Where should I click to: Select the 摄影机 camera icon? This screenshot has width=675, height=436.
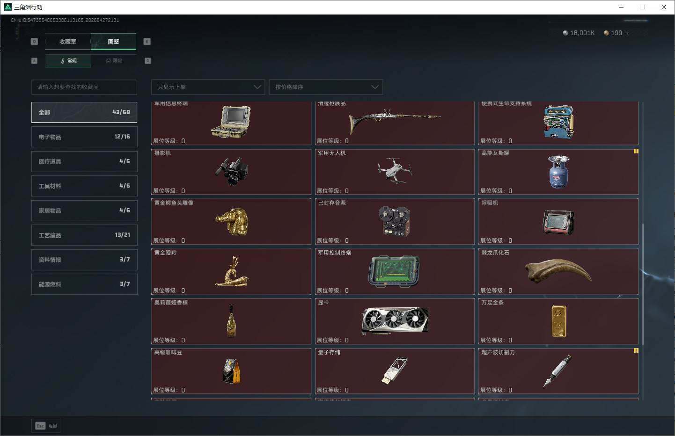pyautogui.click(x=231, y=171)
